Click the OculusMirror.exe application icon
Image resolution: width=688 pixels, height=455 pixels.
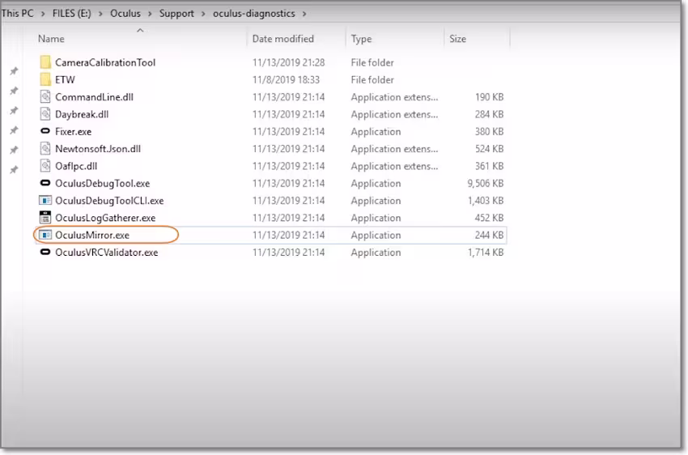[45, 235]
